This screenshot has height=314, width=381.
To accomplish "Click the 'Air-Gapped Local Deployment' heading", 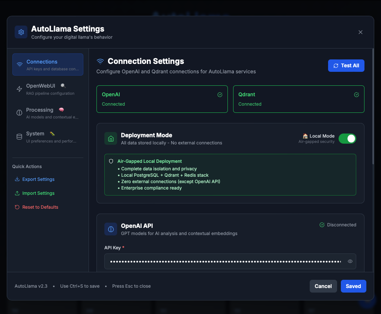I will click(149, 161).
